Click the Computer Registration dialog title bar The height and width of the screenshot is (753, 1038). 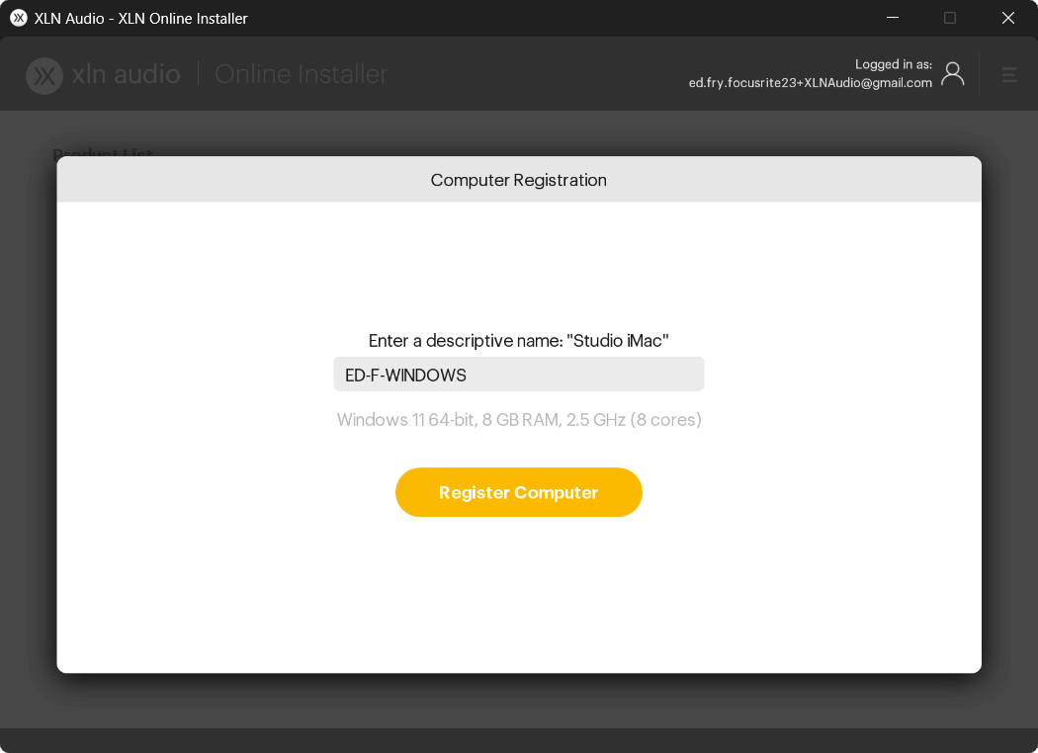pos(518,180)
